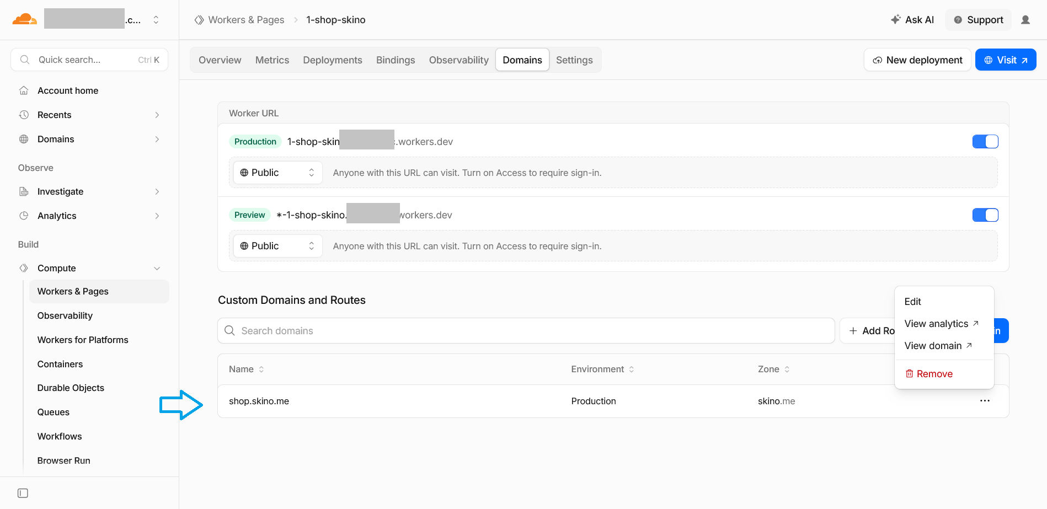Open Workers for Platforms
This screenshot has height=509, width=1047.
point(83,340)
